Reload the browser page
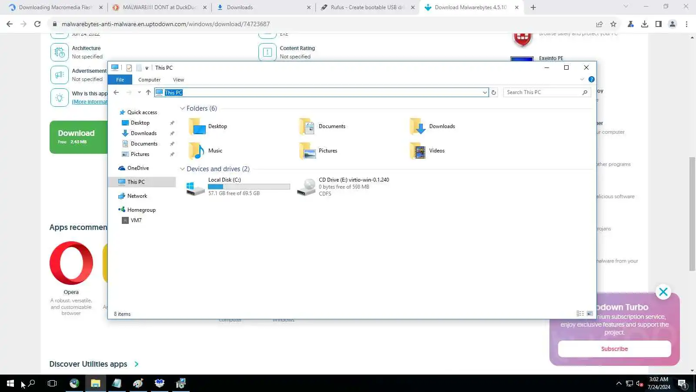 coord(37,24)
